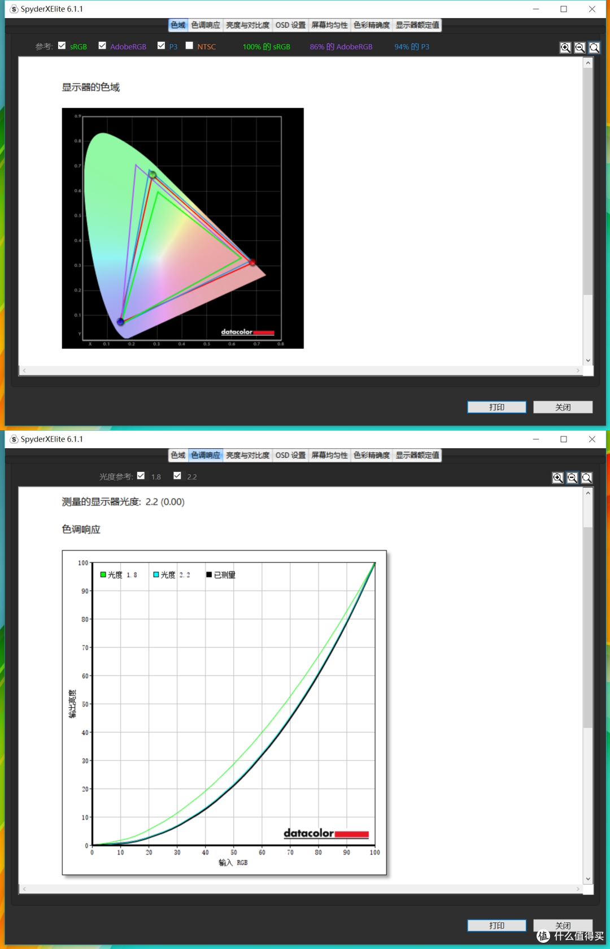Click 打印 button in the tone response window
The height and width of the screenshot is (949, 610).
496,926
